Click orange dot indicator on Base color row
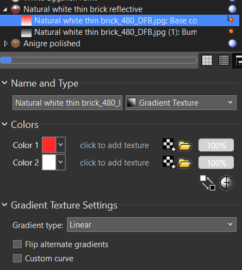Viewport: 242px width, 270px height. click(x=231, y=19)
